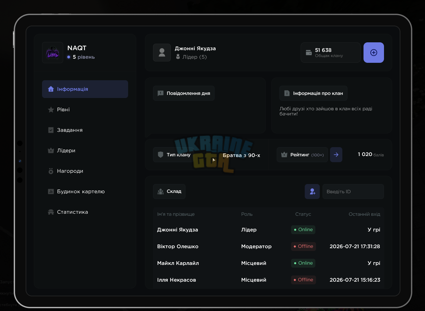Image resolution: width=425 pixels, height=311 pixels.
Task: Focus the Введіть ID input field
Action: pyautogui.click(x=353, y=192)
